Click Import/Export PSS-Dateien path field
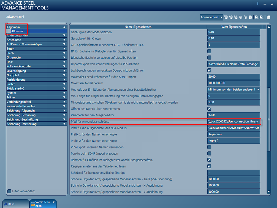277x208 pixels. pos(234,64)
